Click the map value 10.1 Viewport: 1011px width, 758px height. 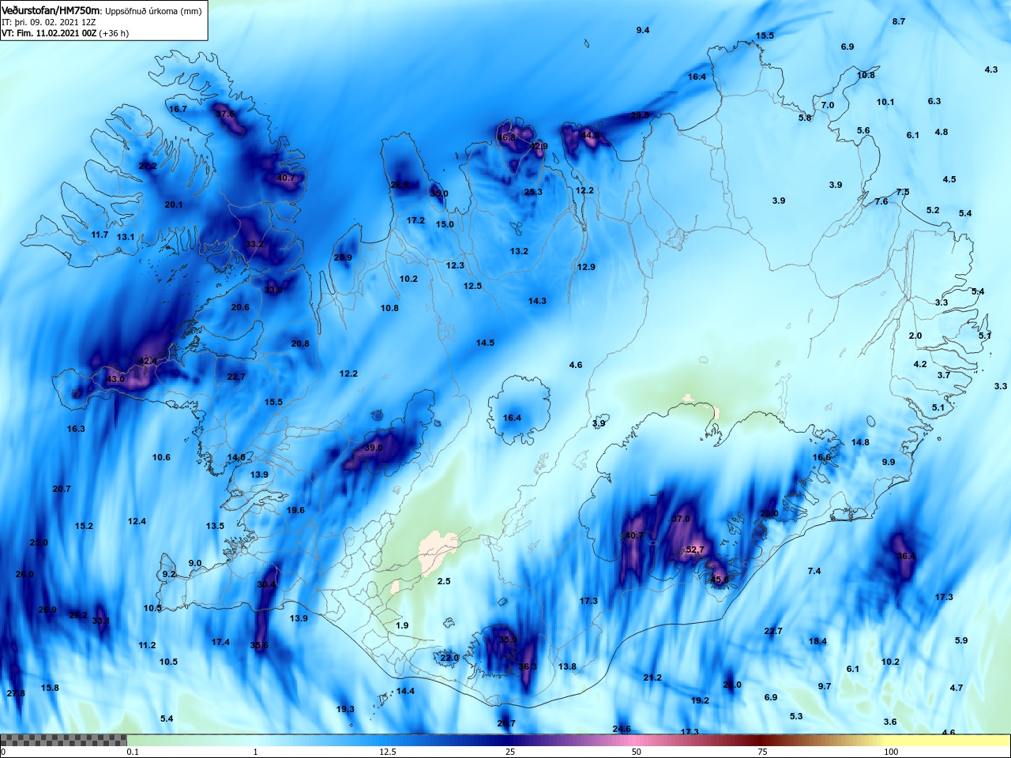point(885,102)
